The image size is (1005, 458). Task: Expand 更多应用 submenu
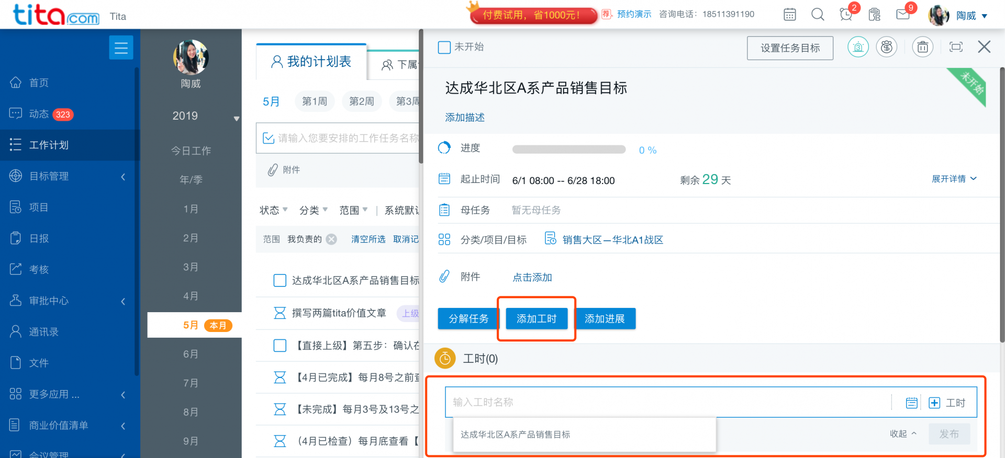tap(123, 395)
